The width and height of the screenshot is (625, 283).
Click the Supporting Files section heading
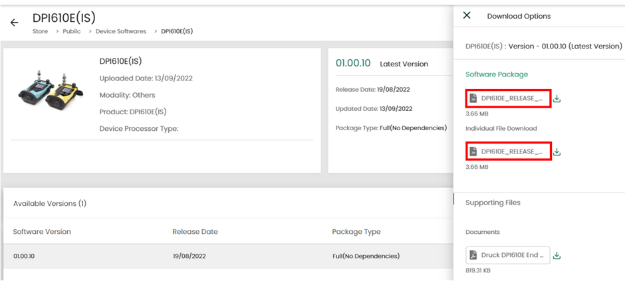[493, 203]
